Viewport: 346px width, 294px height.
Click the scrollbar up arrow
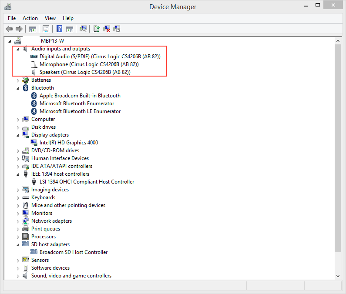coord(338,41)
